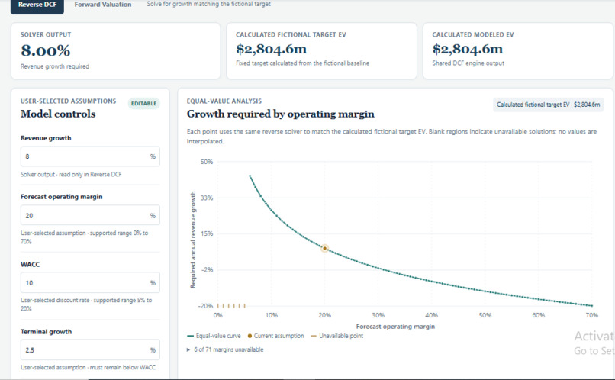The width and height of the screenshot is (615, 380).
Task: Click the 70% x-axis tick label
Action: tap(592, 315)
